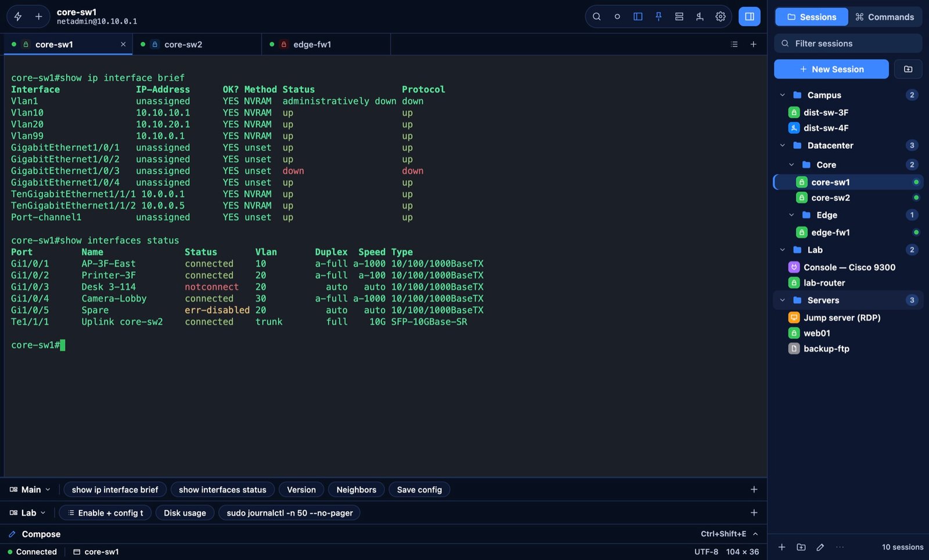Viewport: 929px width, 560px height.
Task: Open the lab-router session
Action: pos(848,283)
